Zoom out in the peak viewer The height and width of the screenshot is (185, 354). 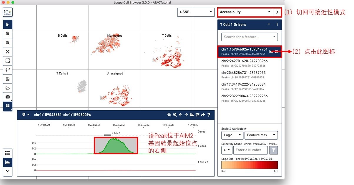coord(169,115)
